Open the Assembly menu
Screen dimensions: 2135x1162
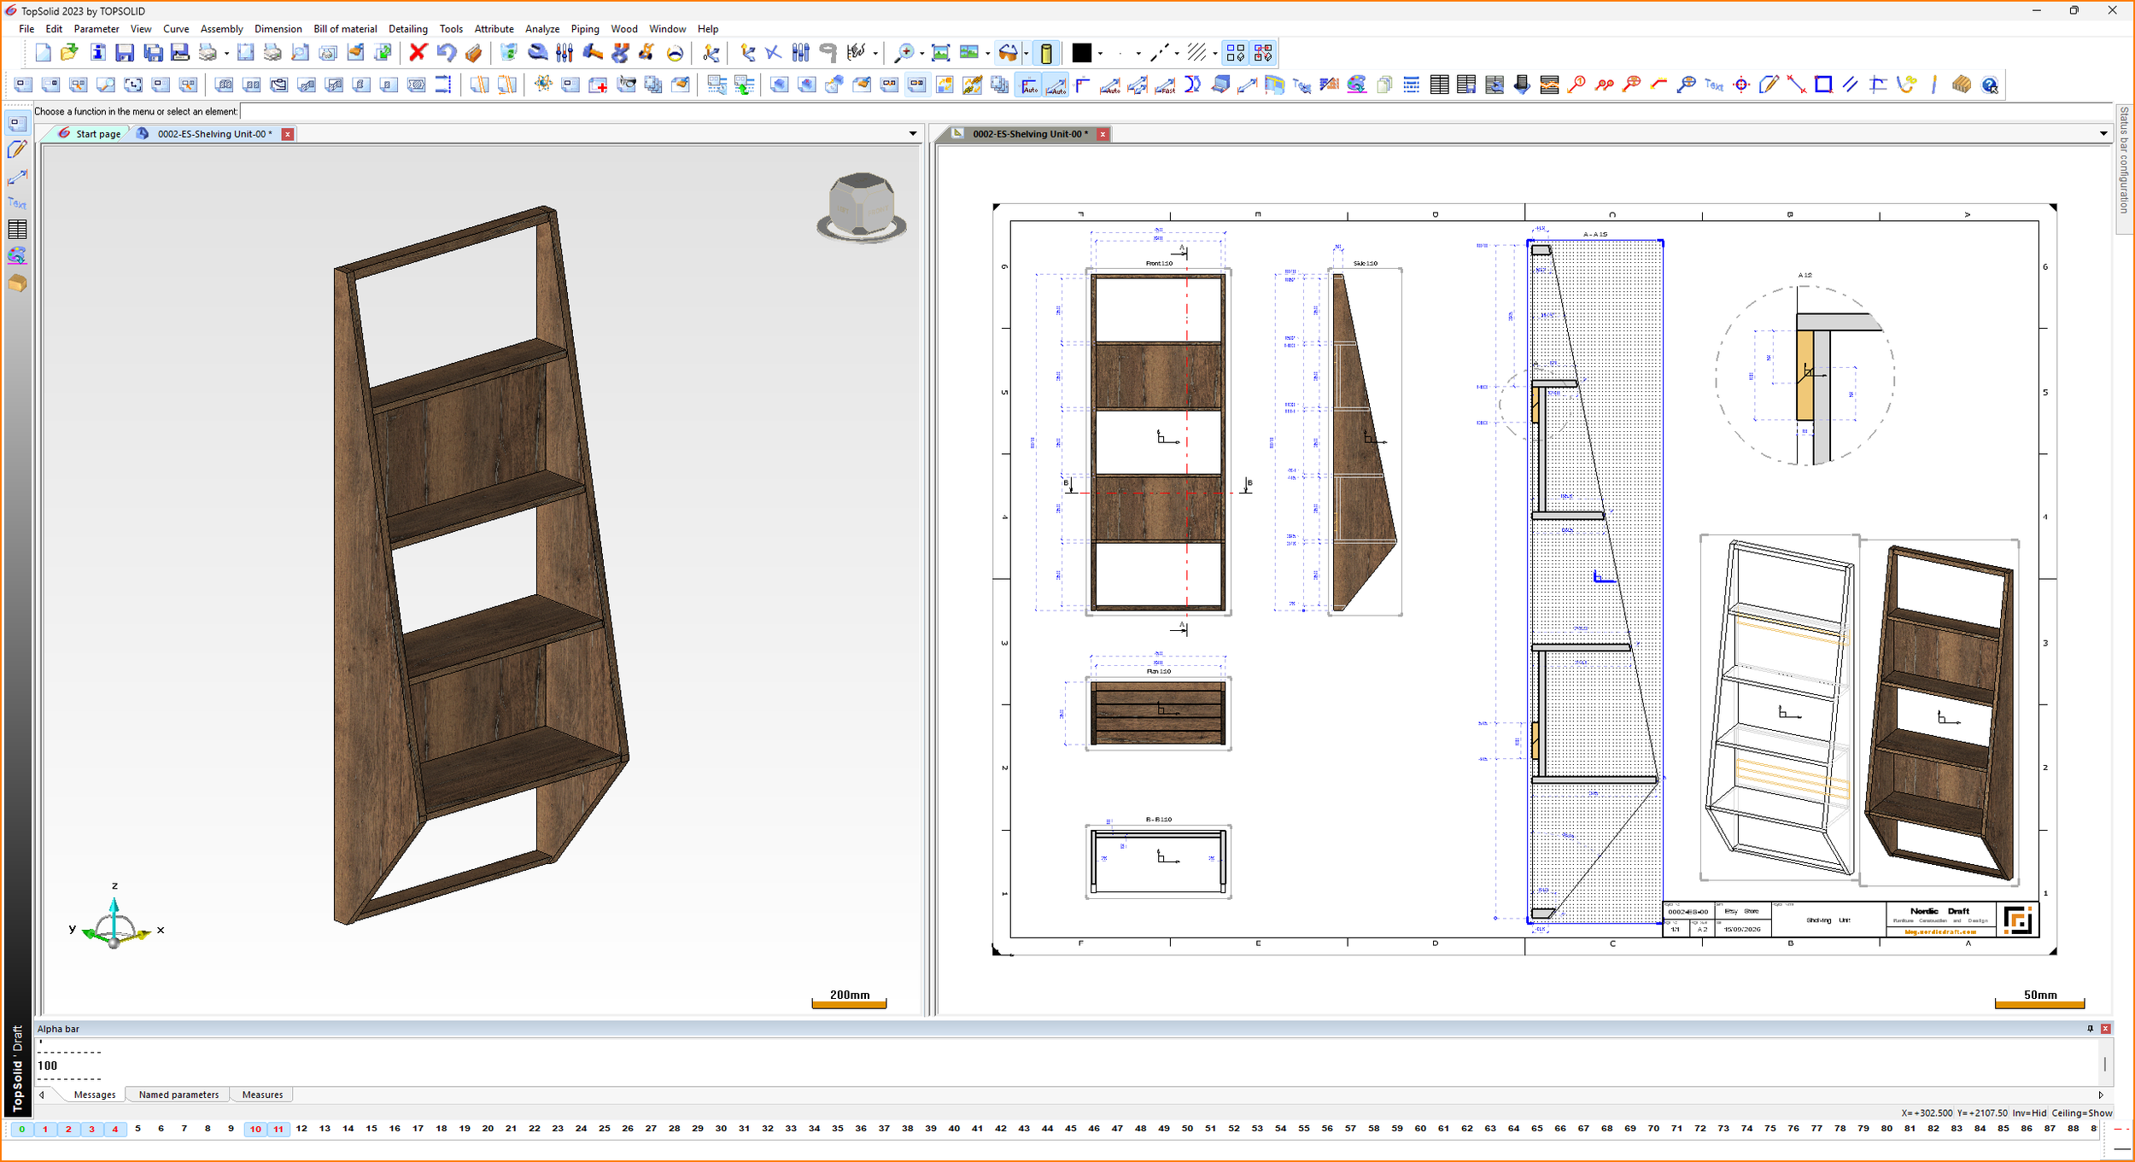(x=222, y=29)
